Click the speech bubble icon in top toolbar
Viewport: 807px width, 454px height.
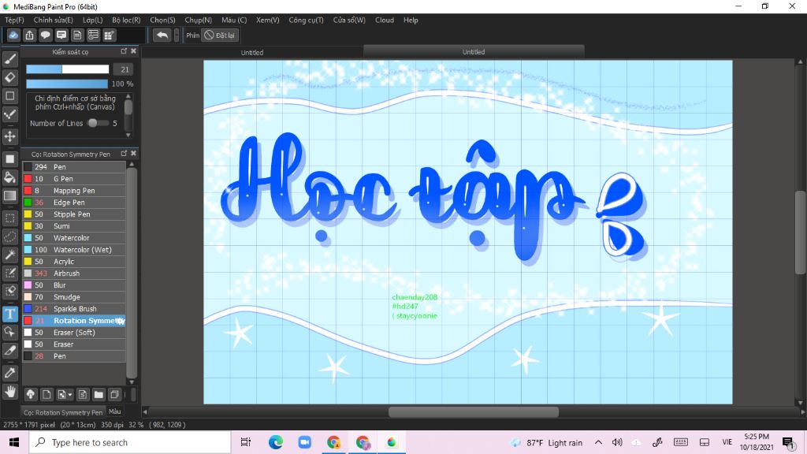[45, 35]
